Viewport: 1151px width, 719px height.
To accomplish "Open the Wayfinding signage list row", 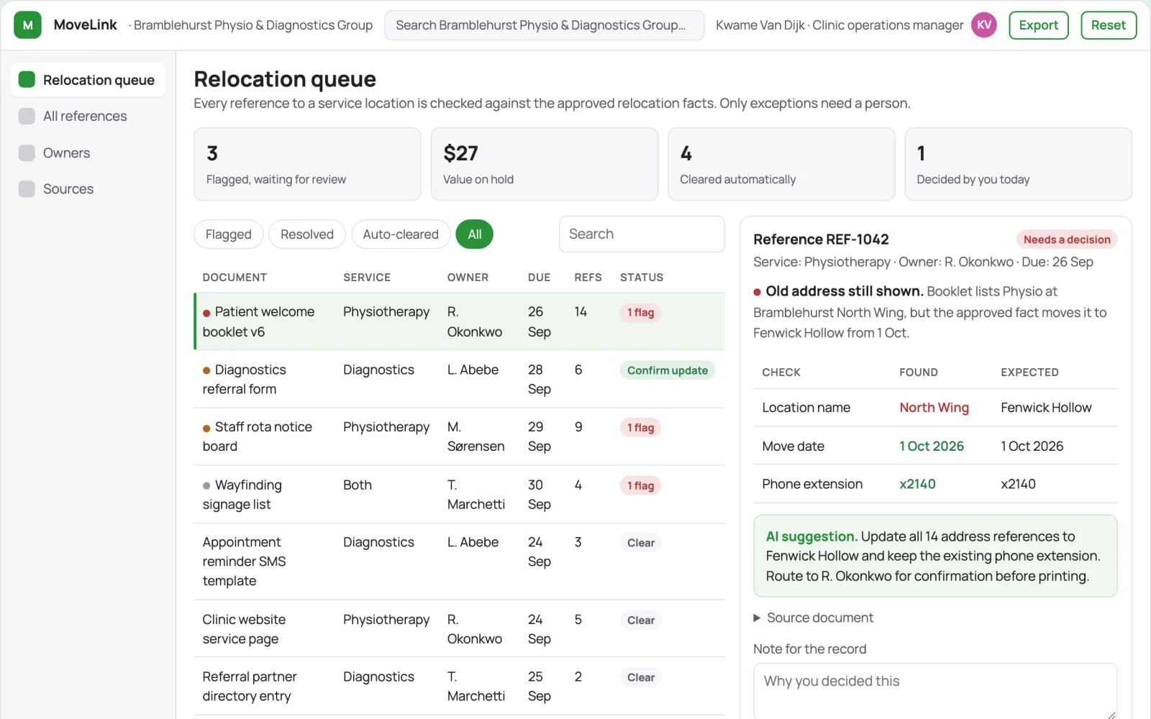I will [x=460, y=494].
